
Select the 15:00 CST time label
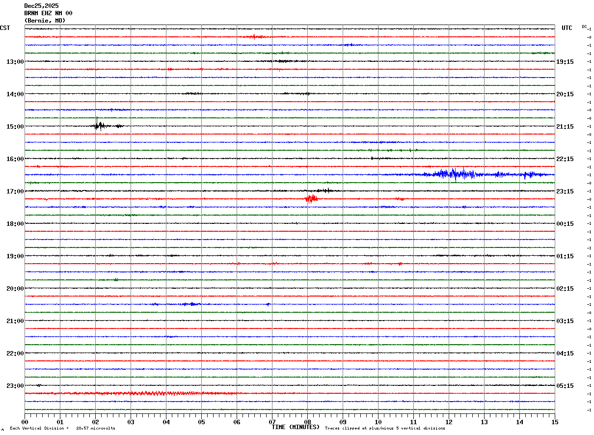[x=15, y=127]
